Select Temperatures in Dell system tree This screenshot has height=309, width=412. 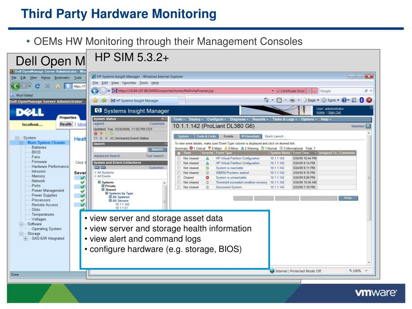pos(43,214)
